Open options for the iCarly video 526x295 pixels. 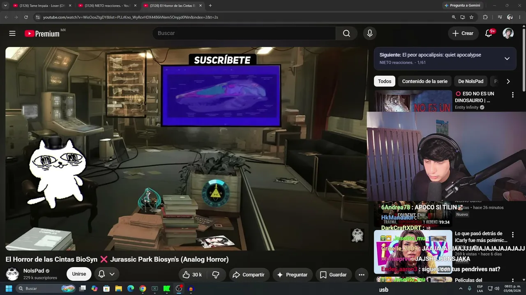(512, 235)
